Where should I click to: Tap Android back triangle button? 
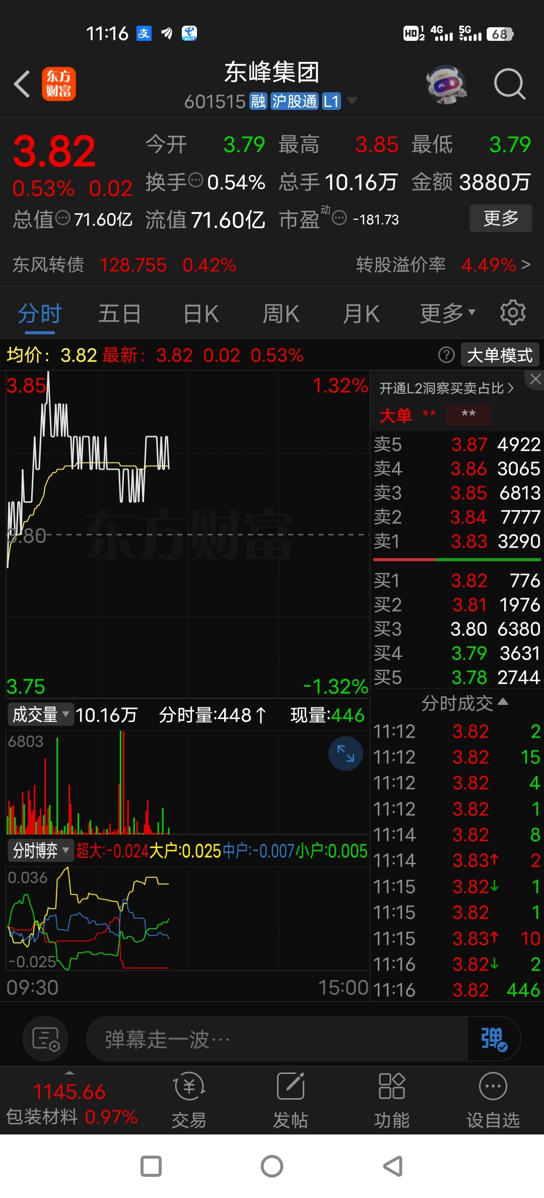coord(393,1166)
